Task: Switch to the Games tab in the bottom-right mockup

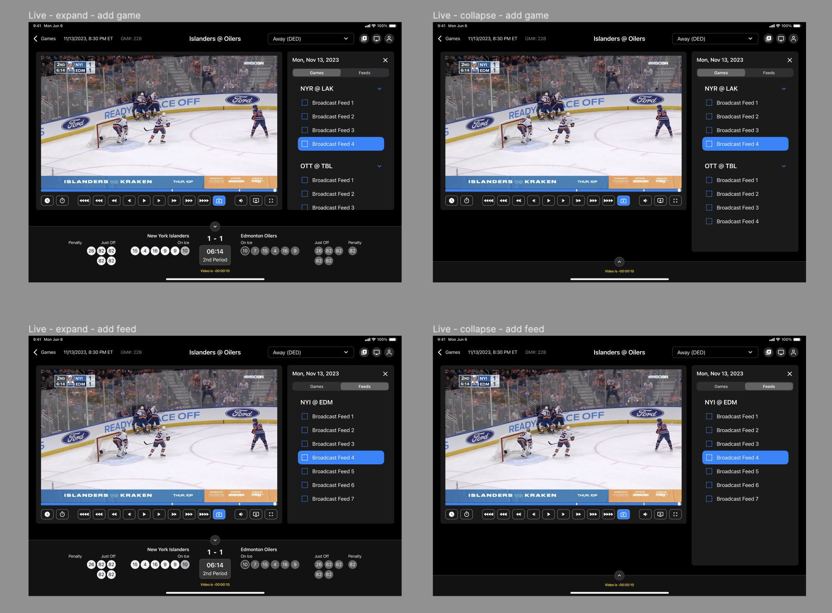Action: (x=721, y=387)
